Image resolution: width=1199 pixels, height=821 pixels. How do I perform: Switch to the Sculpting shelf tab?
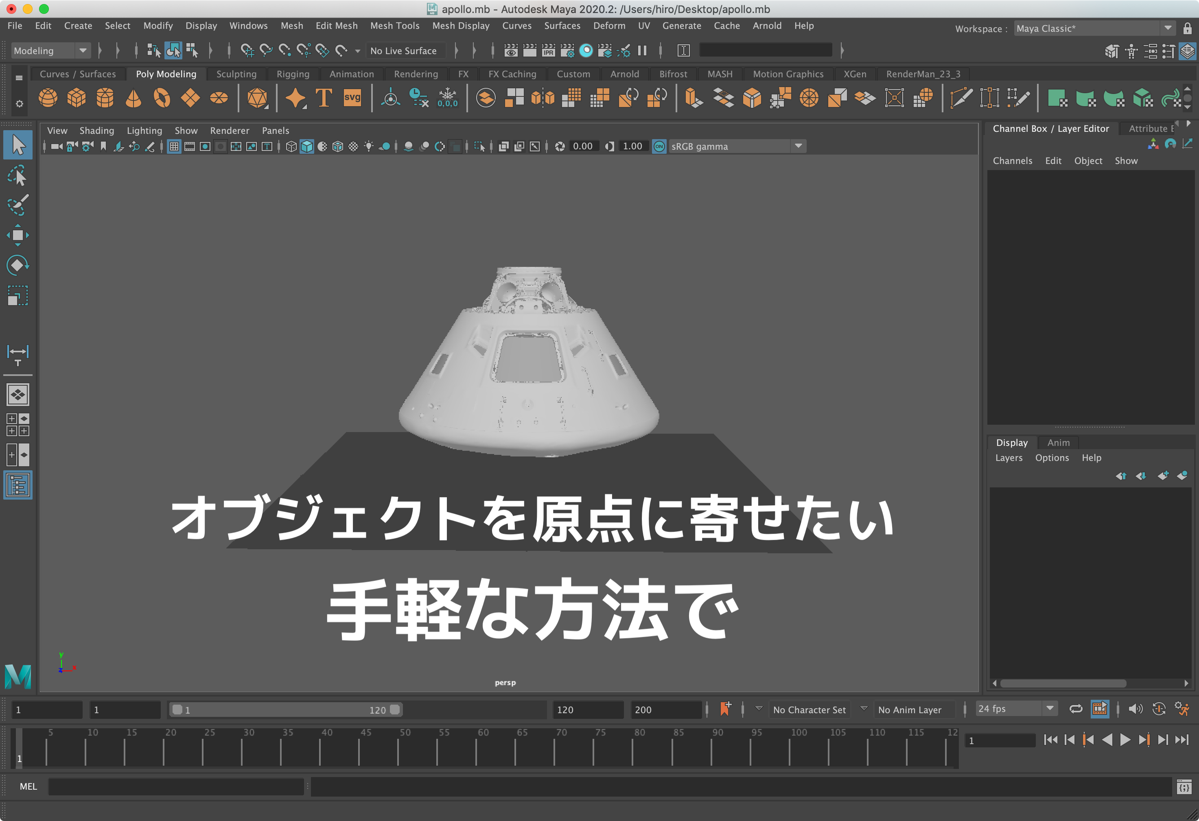(236, 74)
